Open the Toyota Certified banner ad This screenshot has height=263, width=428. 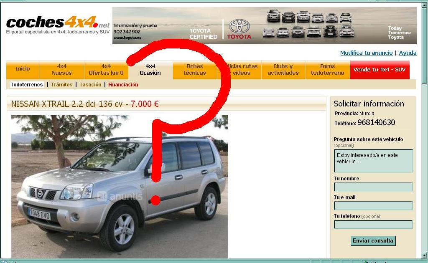click(x=264, y=25)
